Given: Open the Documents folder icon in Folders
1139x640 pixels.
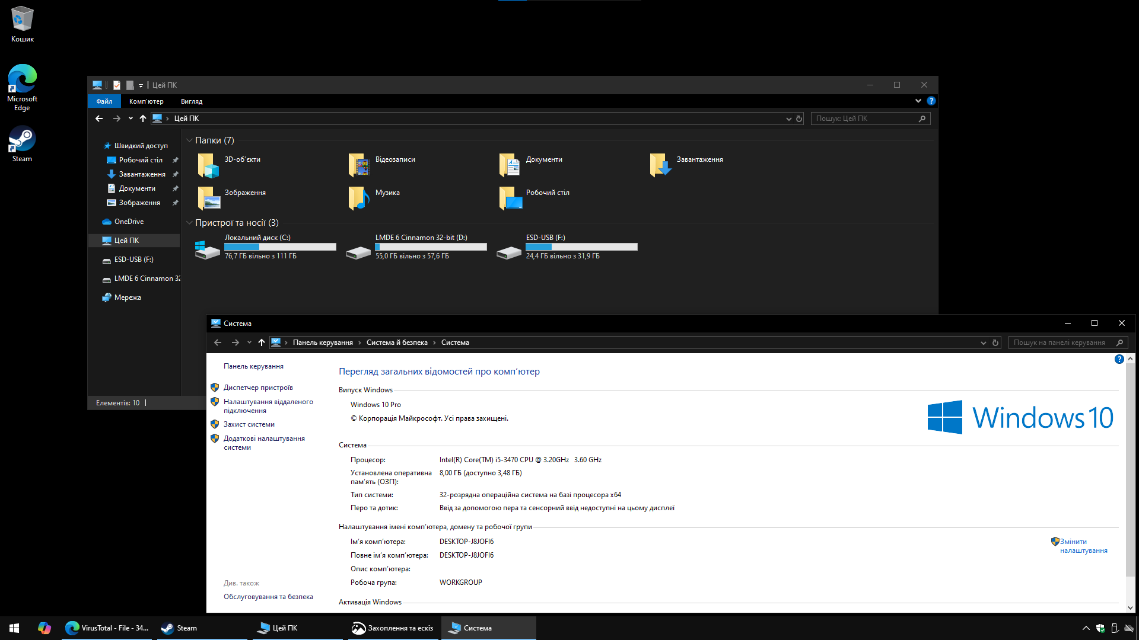Looking at the screenshot, I should point(510,165).
